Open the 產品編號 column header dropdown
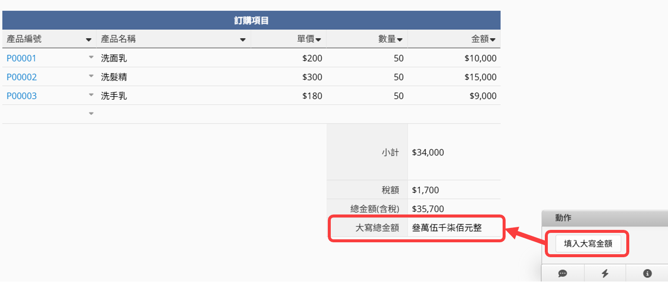The image size is (668, 284). point(89,39)
